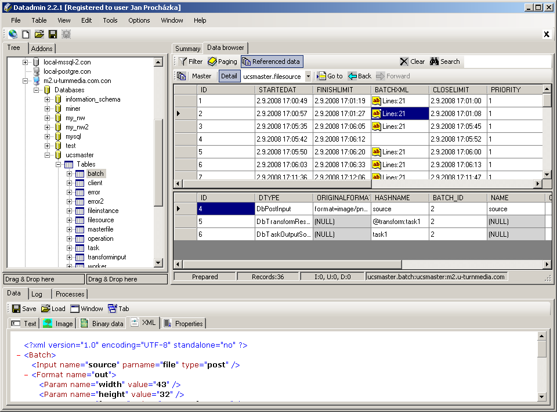Click the Load button in data panel

tap(53, 309)
